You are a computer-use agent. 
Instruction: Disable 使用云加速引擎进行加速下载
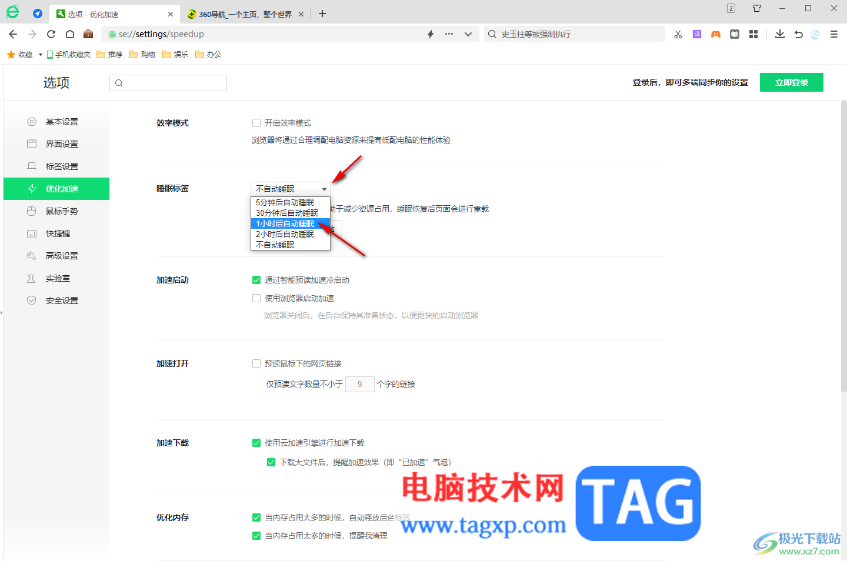pyautogui.click(x=256, y=442)
